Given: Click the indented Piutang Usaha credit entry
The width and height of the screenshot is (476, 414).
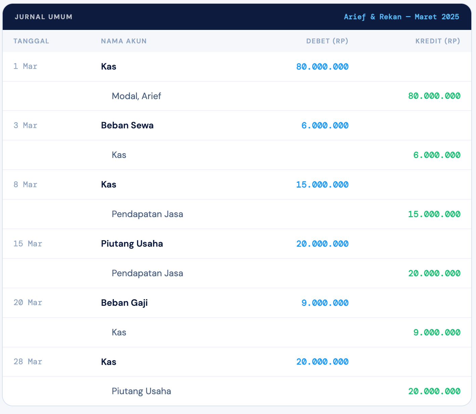Looking at the screenshot, I should coord(141,391).
